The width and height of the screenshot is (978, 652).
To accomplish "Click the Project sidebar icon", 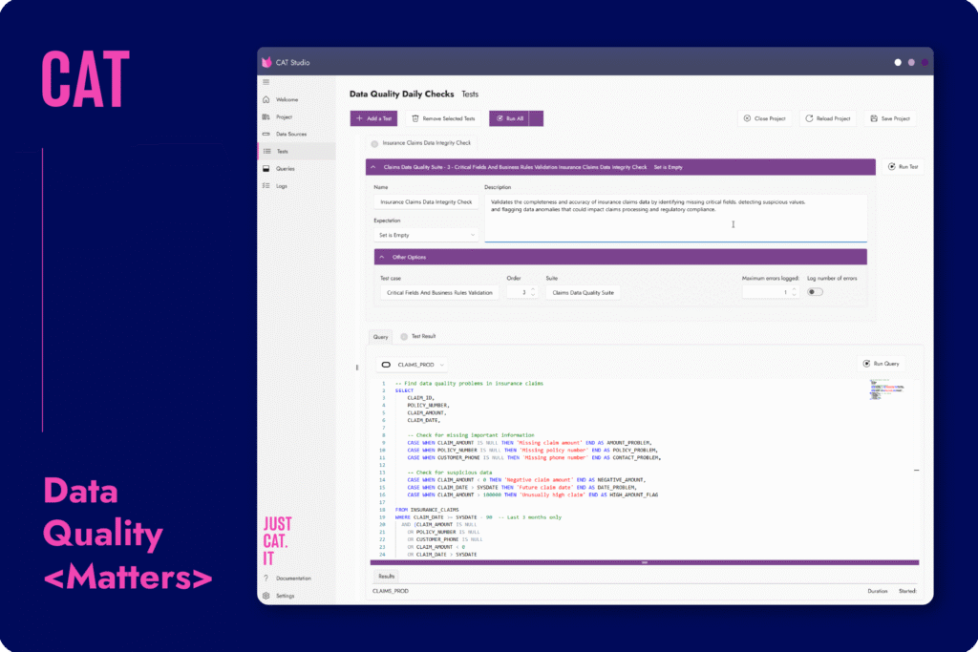I will click(x=266, y=117).
